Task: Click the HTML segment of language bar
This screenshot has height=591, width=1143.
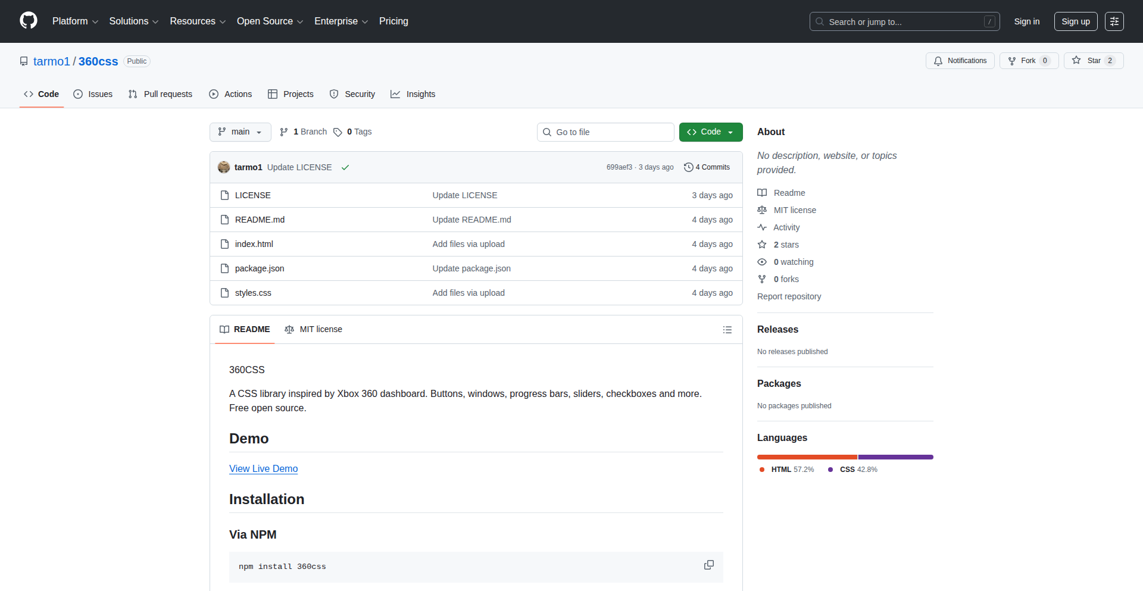Action: click(807, 457)
